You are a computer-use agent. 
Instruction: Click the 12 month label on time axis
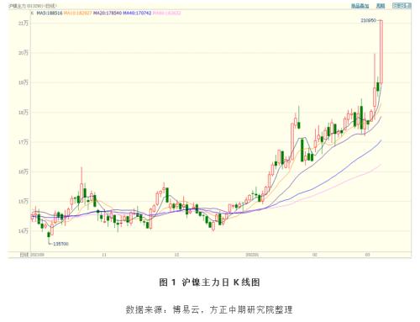click(x=176, y=255)
